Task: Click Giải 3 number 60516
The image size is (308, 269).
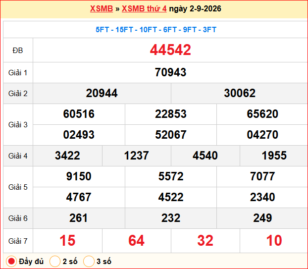Action: tap(79, 114)
